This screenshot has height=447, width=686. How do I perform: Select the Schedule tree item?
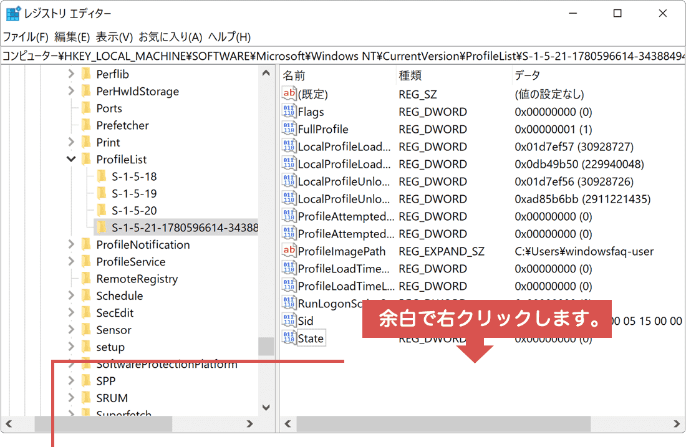[x=120, y=296]
